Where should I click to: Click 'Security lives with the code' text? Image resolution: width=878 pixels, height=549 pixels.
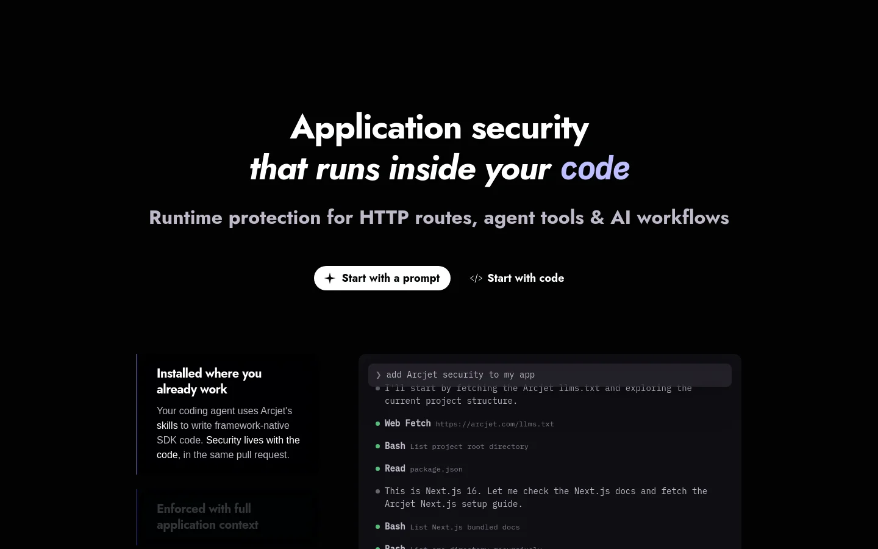[228, 447]
